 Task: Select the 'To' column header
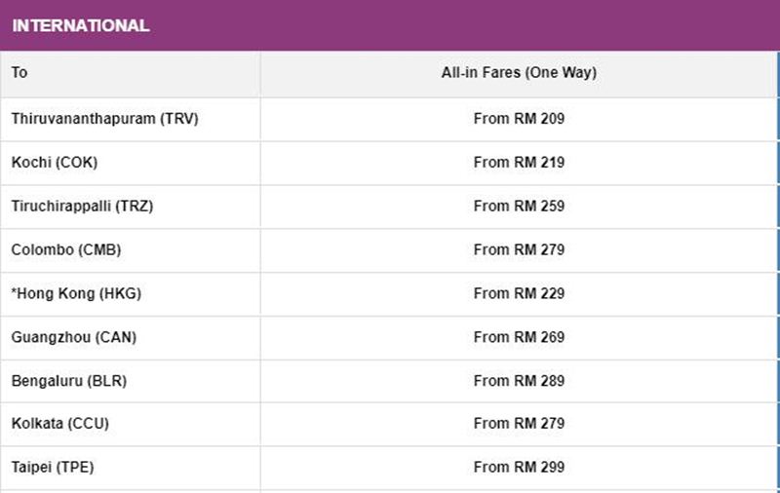click(x=19, y=72)
